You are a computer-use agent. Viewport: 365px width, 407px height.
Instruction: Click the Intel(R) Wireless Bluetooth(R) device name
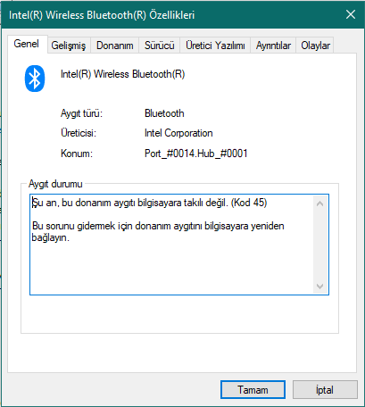pos(123,74)
